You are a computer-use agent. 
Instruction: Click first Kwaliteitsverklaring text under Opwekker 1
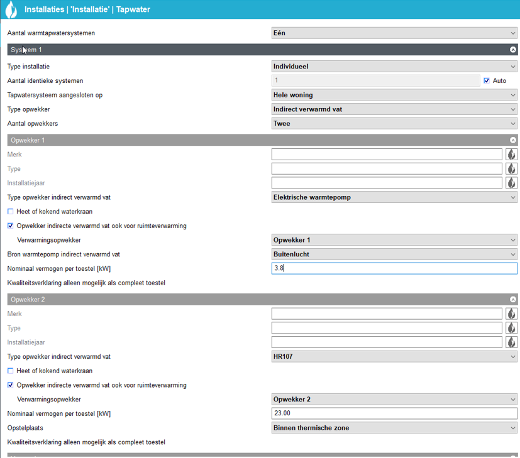tap(86, 283)
